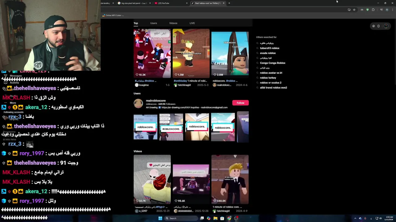
Task: Select 'Conga Conga Roblox' suggested search
Action: pos(273,63)
